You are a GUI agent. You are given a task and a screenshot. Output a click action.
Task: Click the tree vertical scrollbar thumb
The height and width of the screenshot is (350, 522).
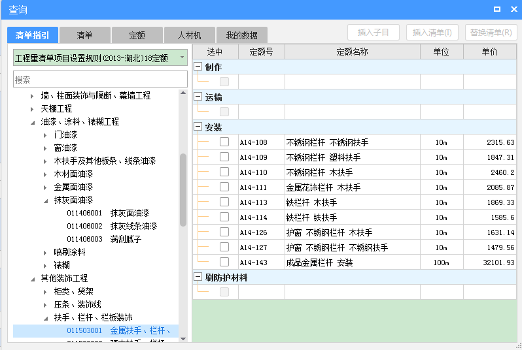(183, 190)
